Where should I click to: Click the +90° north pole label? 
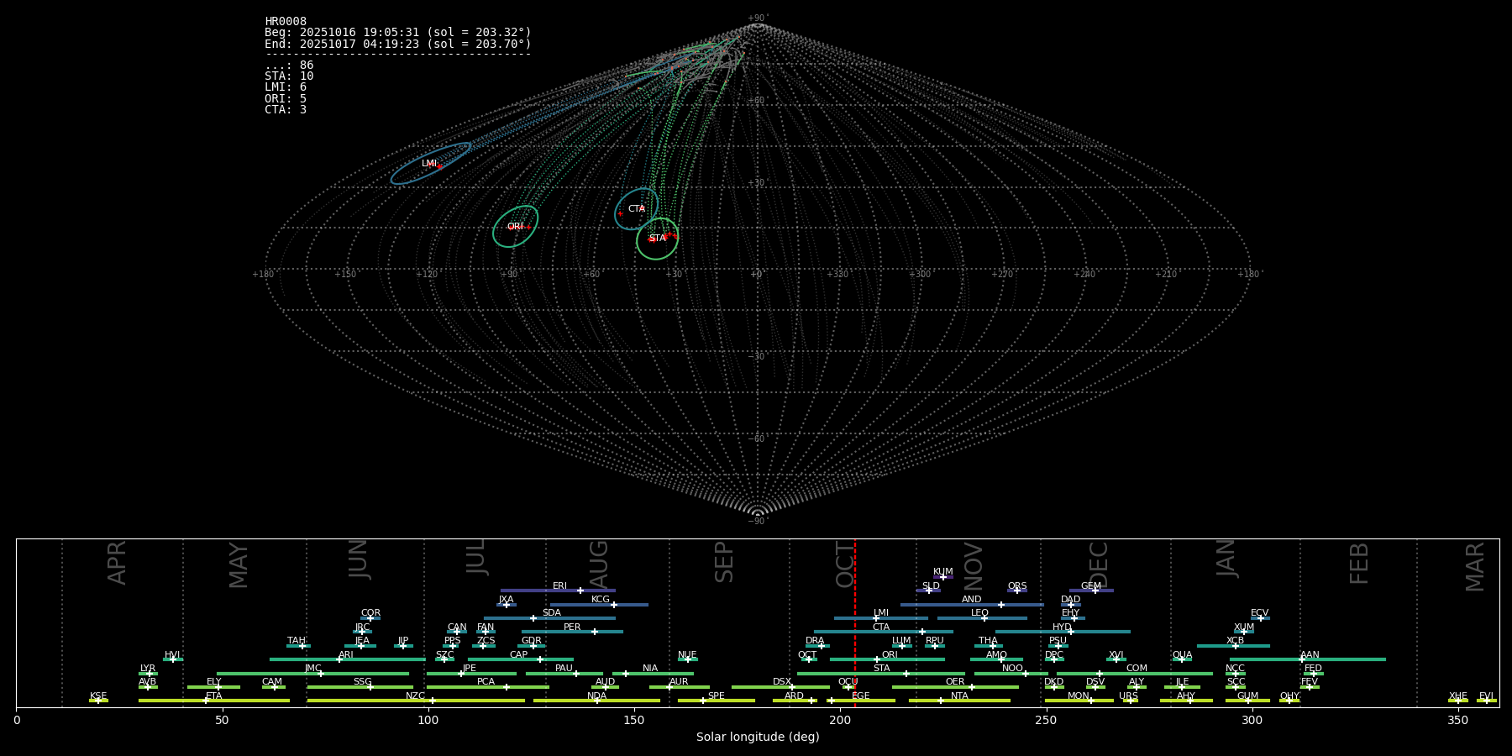[758, 18]
